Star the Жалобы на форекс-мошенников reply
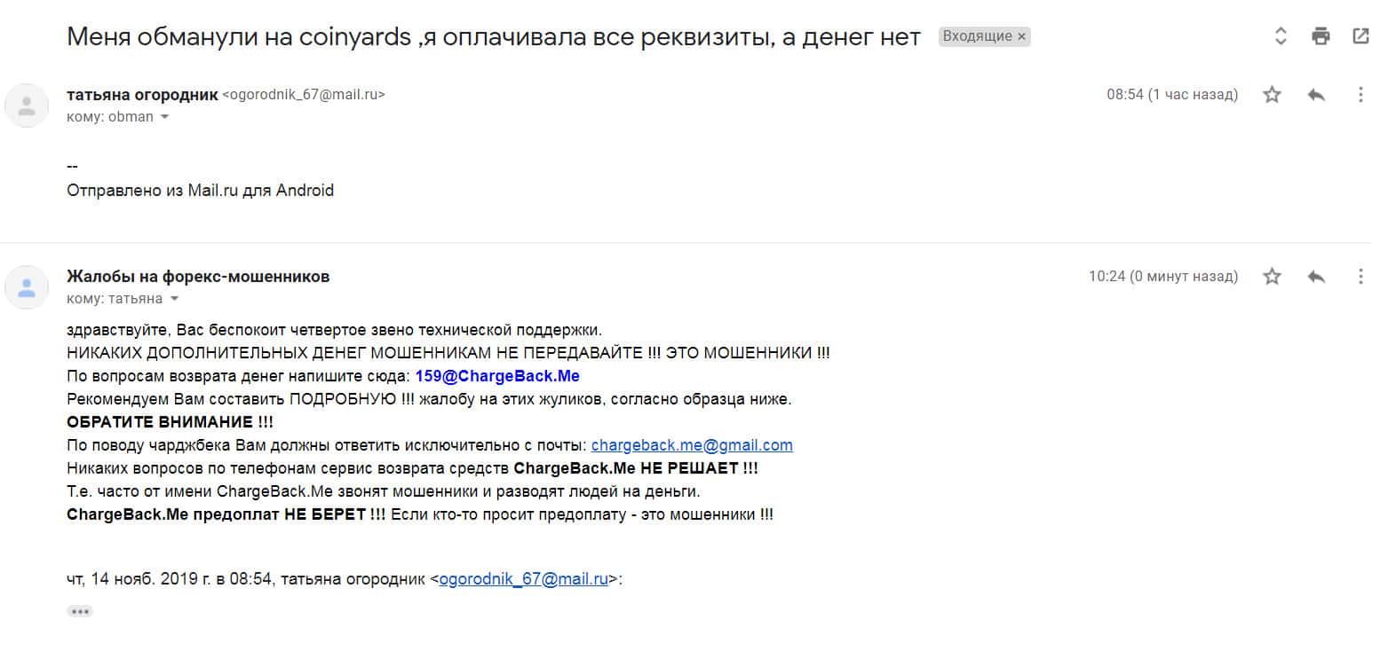1388x659 pixels. click(1272, 277)
